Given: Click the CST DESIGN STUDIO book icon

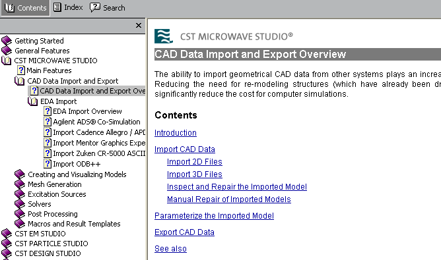Looking at the screenshot, I should [7, 253].
